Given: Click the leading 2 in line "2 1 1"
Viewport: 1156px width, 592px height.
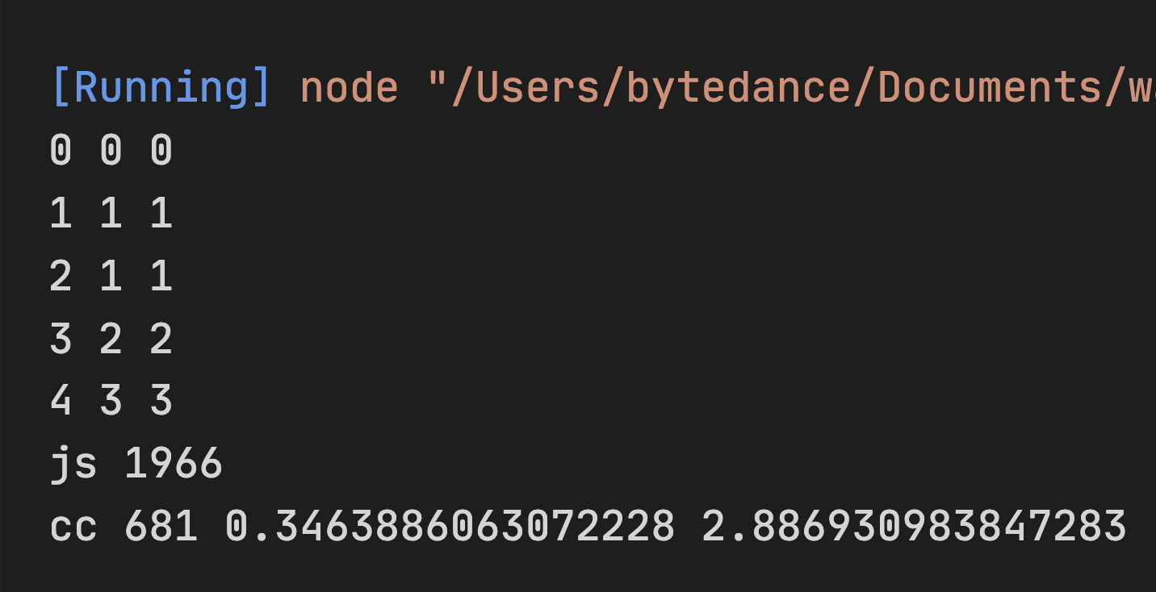Looking at the screenshot, I should click(x=61, y=277).
